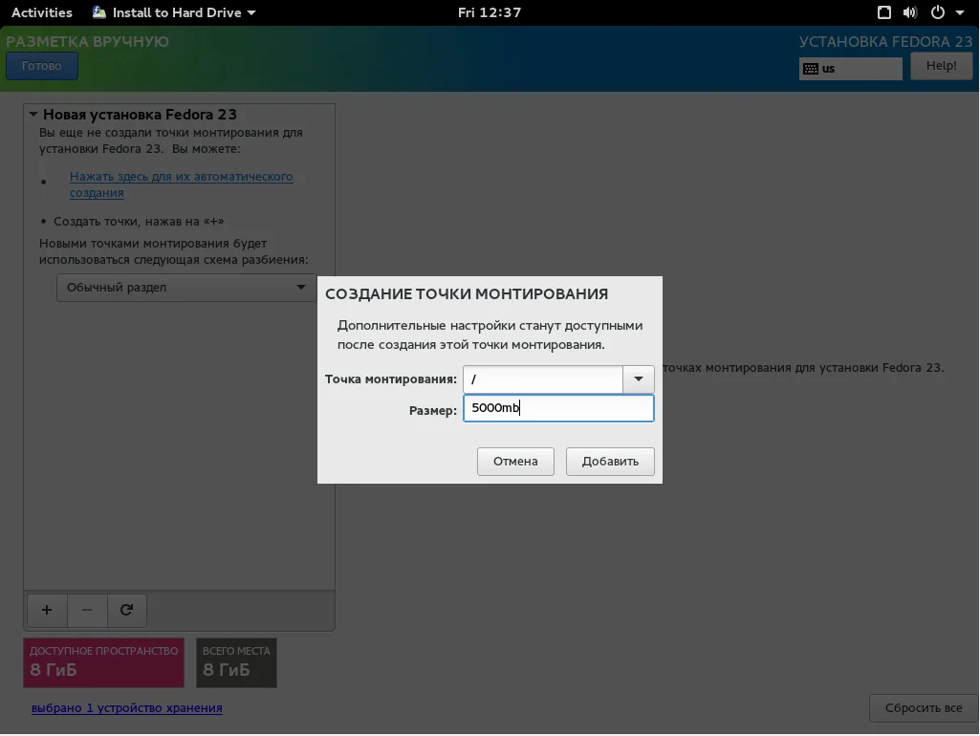Open the Install to Hard Drive app menu
Image resolution: width=980 pixels, height=736 pixels.
(174, 12)
